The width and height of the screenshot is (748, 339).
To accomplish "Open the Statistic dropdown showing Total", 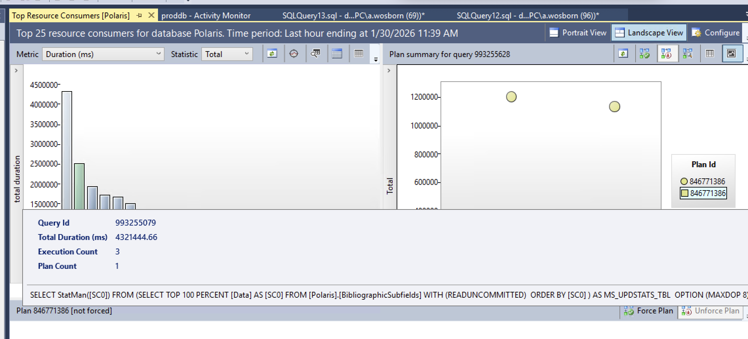I will 227,54.
